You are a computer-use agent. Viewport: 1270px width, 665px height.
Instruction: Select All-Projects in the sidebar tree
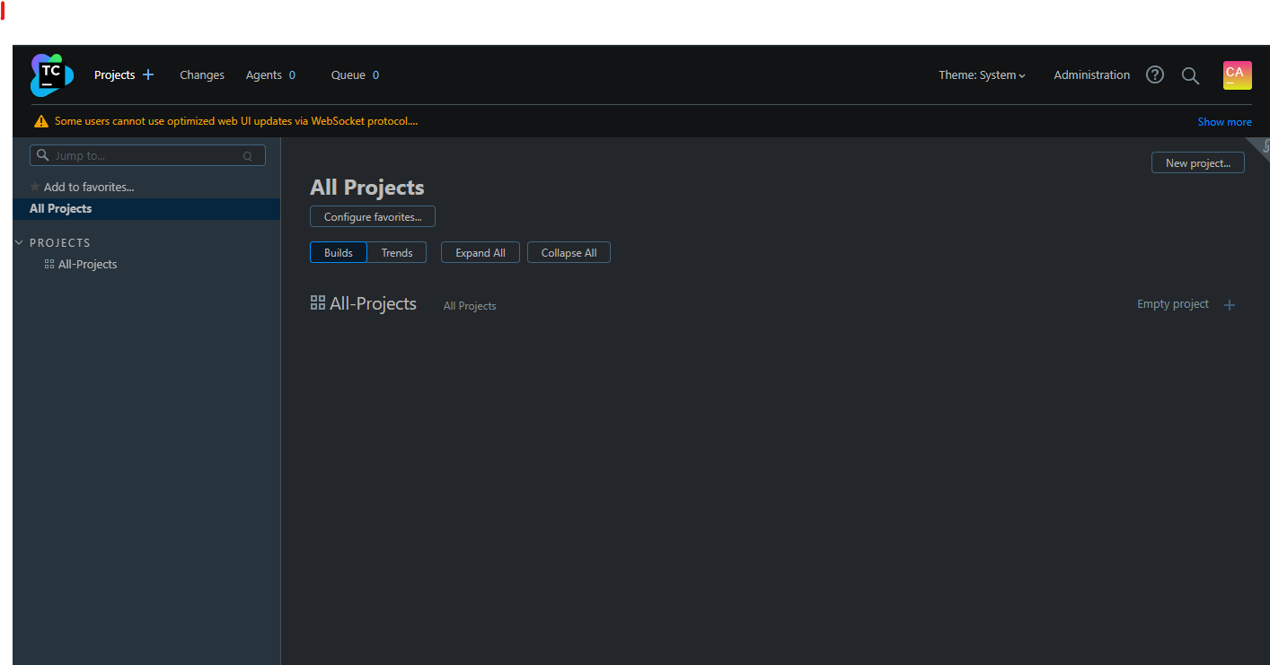point(86,264)
